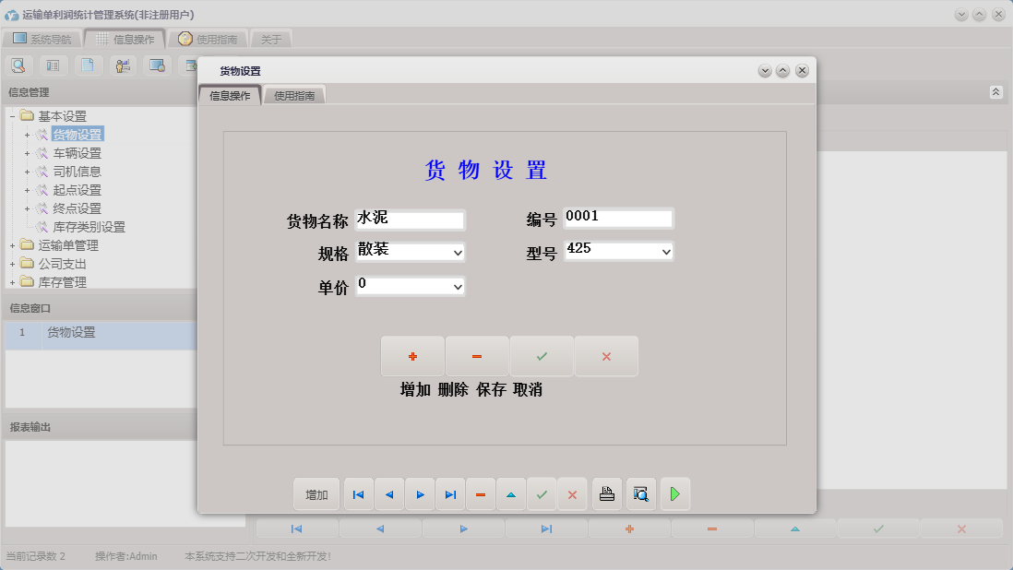Click the green run arrow icon

point(674,493)
